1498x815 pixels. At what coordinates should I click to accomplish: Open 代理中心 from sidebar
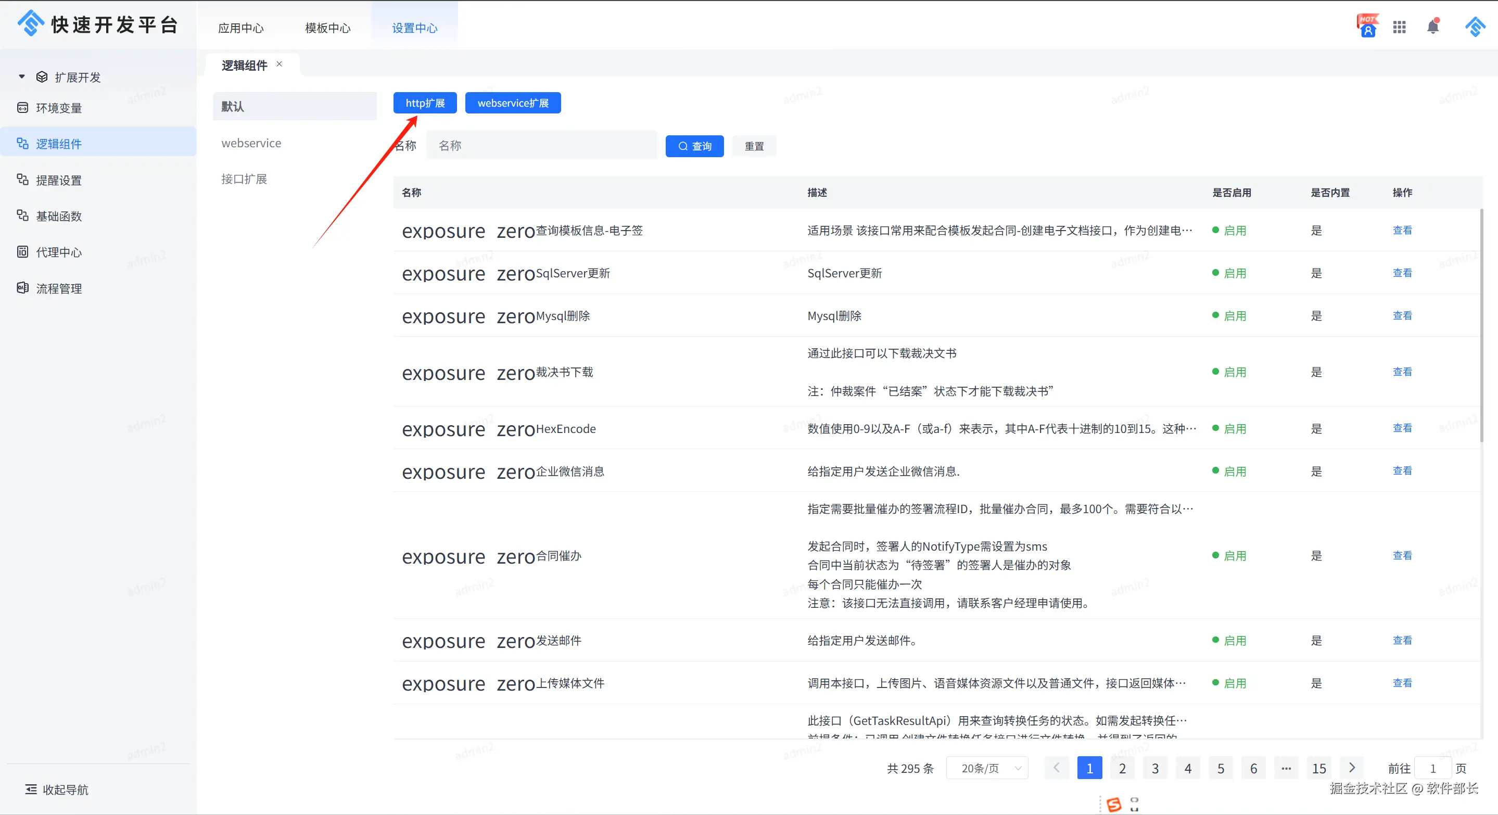click(58, 252)
